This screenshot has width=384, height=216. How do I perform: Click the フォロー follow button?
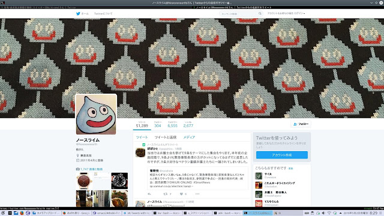(301, 124)
